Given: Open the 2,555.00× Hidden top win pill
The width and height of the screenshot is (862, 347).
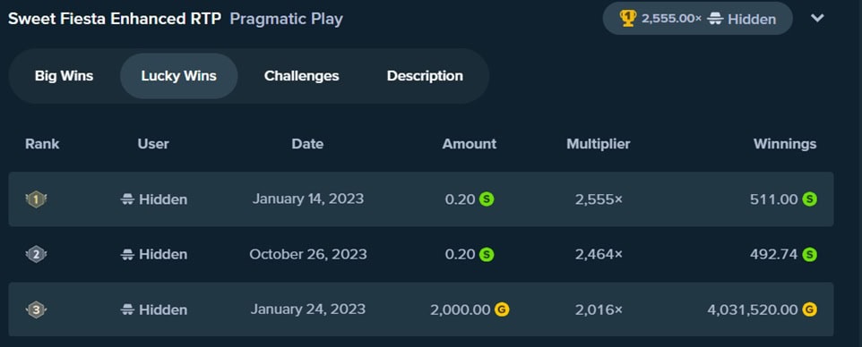Looking at the screenshot, I should (x=698, y=19).
